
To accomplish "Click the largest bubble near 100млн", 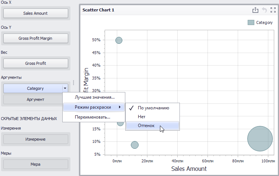I will 260,139.
